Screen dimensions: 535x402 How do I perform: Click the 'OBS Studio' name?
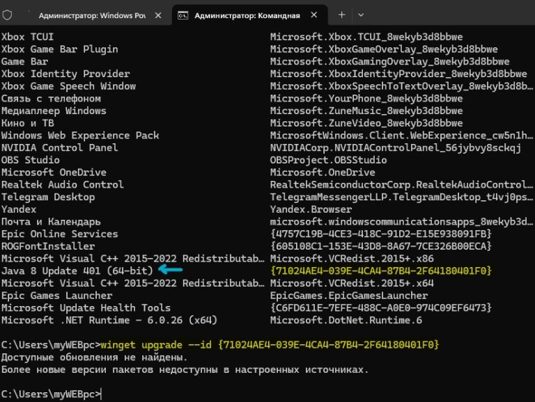coord(31,160)
